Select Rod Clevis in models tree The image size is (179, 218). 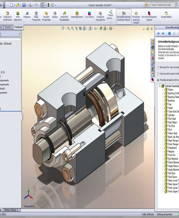[173, 177]
